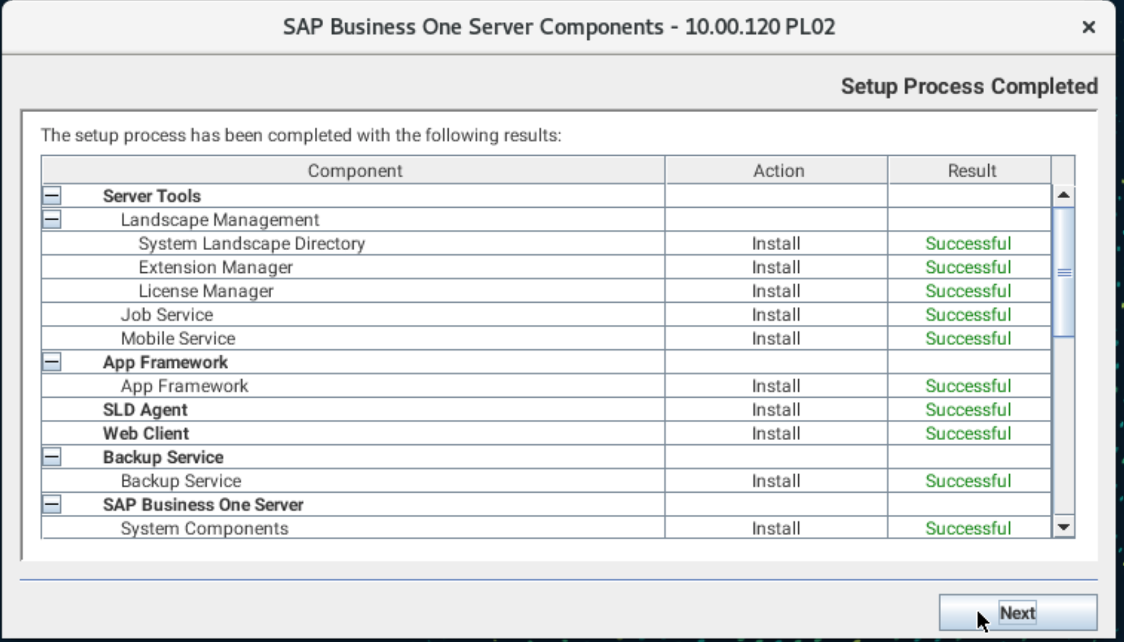Click the scrollbar up arrow
This screenshot has height=642, width=1124.
tap(1064, 195)
